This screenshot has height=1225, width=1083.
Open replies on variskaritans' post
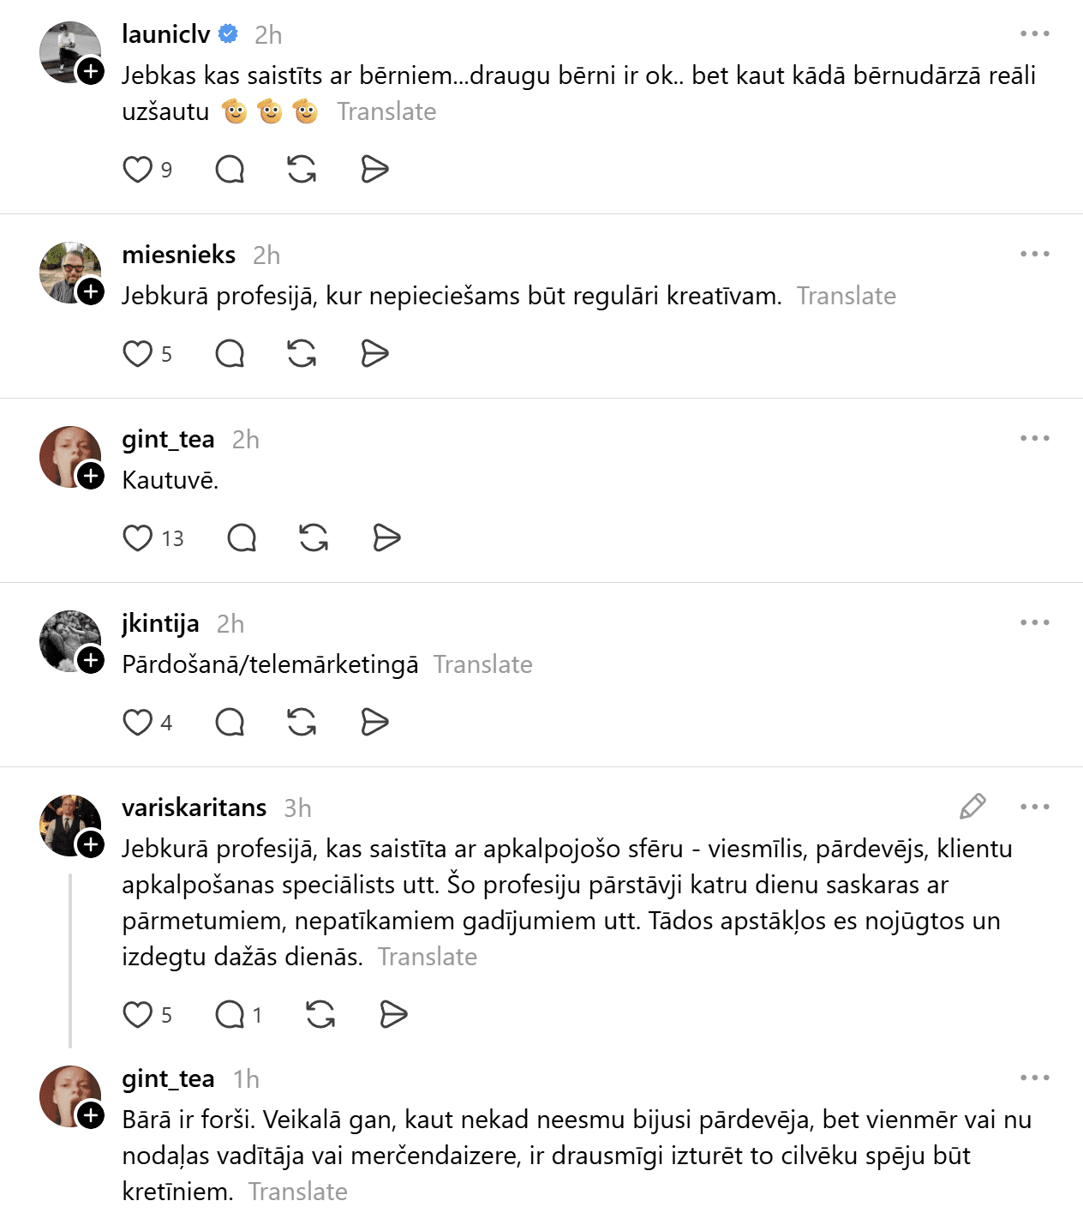(x=230, y=1015)
